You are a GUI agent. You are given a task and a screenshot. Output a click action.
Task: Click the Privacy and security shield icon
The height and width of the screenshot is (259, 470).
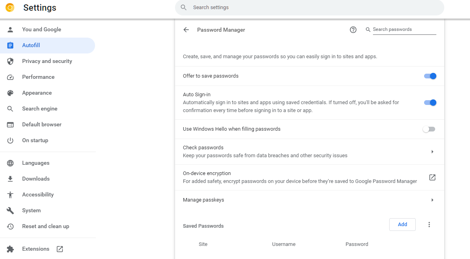point(10,61)
